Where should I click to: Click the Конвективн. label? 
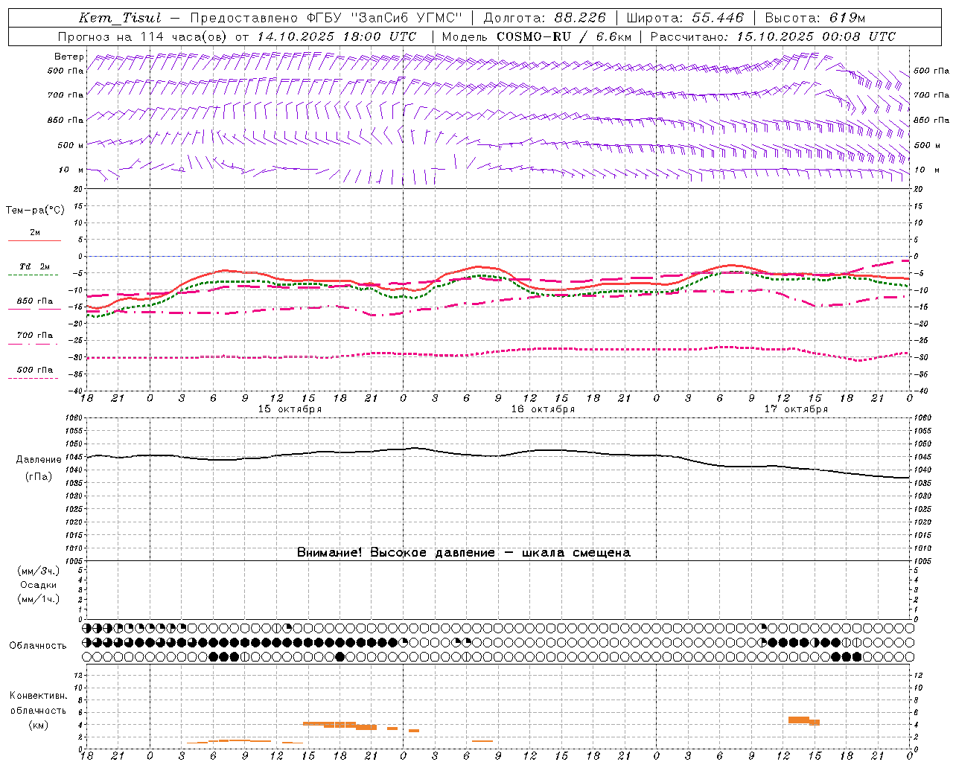click(x=39, y=696)
